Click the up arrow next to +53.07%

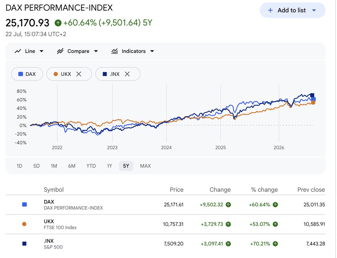(275, 224)
